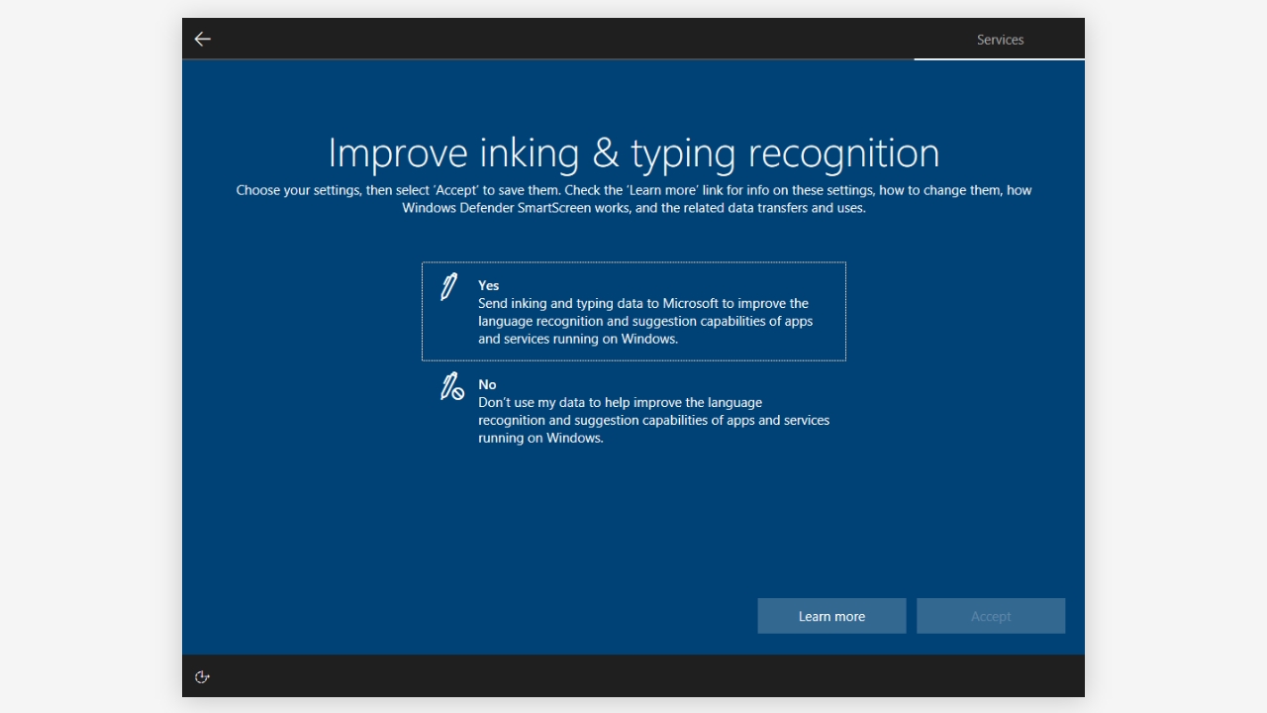Screen dimensions: 1267x713
Task: Click the dark bottom bar's empty area
Action: [x=633, y=676]
